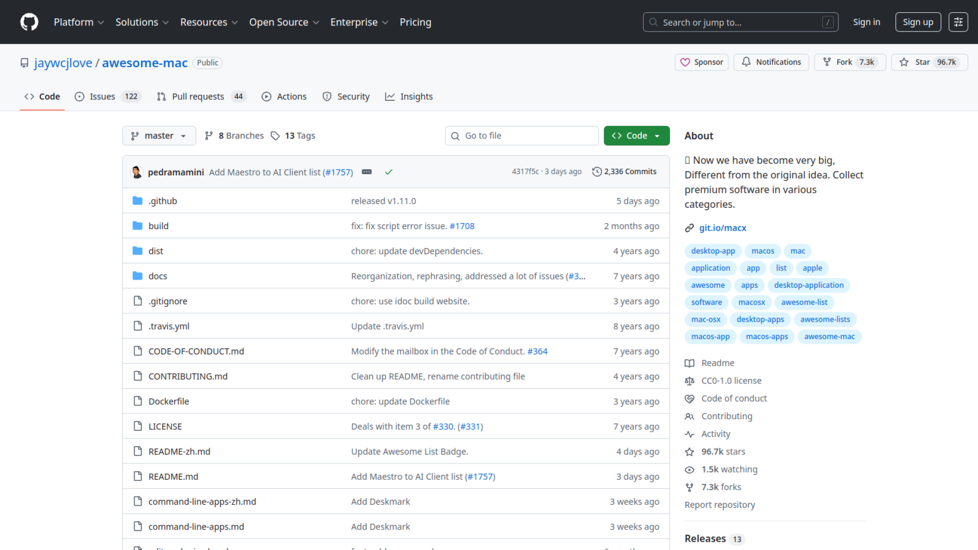The image size is (978, 550).
Task: Click the build folder icon
Action: (138, 226)
